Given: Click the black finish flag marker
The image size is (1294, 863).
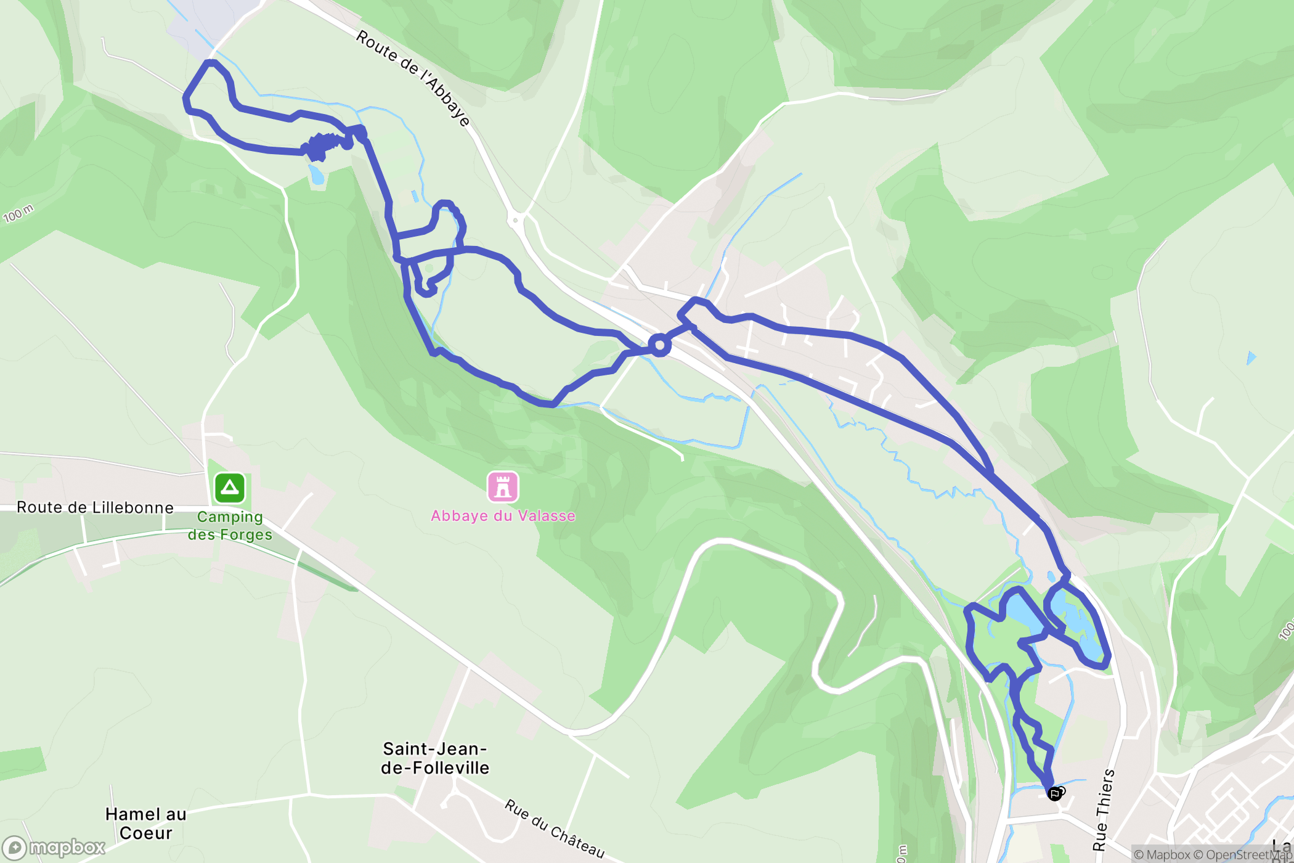Looking at the screenshot, I should point(1054,793).
